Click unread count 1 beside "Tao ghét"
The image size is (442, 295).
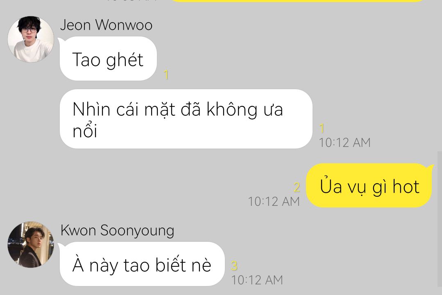pyautogui.click(x=166, y=75)
